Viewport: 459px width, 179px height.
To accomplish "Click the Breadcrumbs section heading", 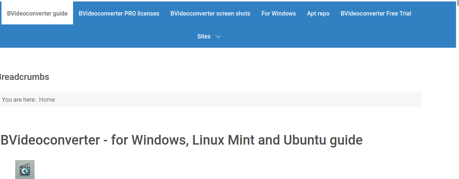I will (x=24, y=77).
